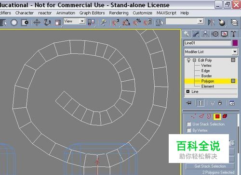
Task: Expand the Line stack entry
Action: [x=187, y=91]
